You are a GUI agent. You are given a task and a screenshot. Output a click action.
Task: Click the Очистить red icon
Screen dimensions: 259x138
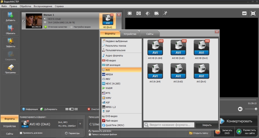point(89,109)
